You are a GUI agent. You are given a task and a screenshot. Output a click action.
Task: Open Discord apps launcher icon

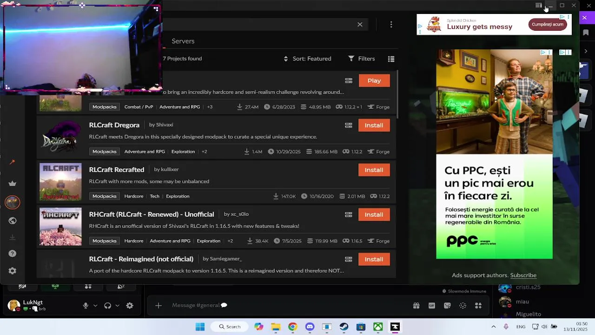pyautogui.click(x=478, y=306)
